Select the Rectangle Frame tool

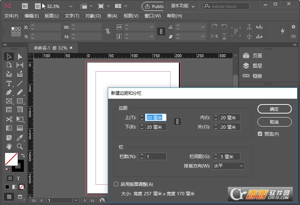[9, 101]
